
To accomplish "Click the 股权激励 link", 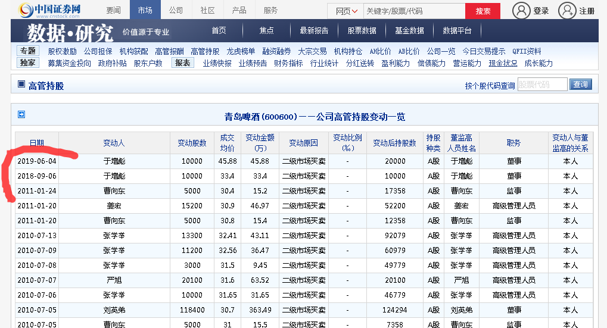I will (63, 51).
